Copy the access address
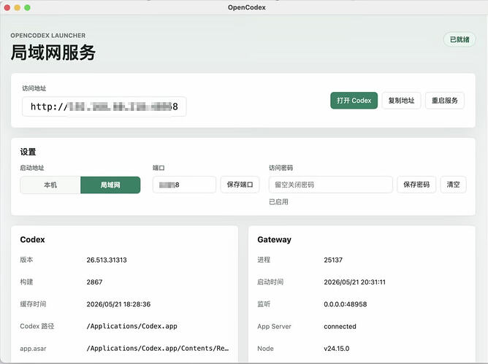Screen dimensions: 488x364 click(x=402, y=101)
